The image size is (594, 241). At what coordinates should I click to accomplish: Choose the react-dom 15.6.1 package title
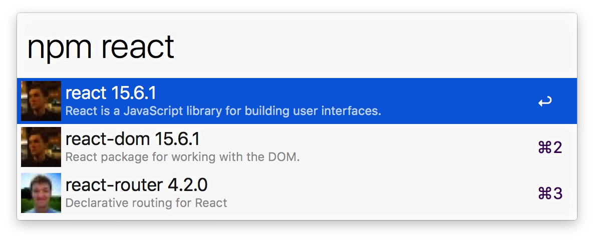[133, 139]
